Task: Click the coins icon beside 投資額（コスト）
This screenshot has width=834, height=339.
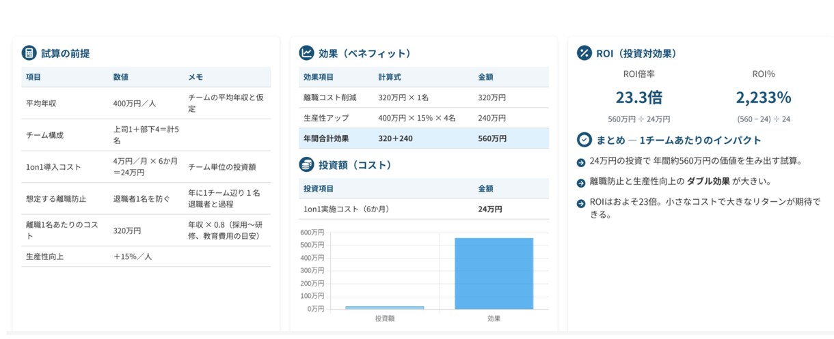Action: coord(307,164)
